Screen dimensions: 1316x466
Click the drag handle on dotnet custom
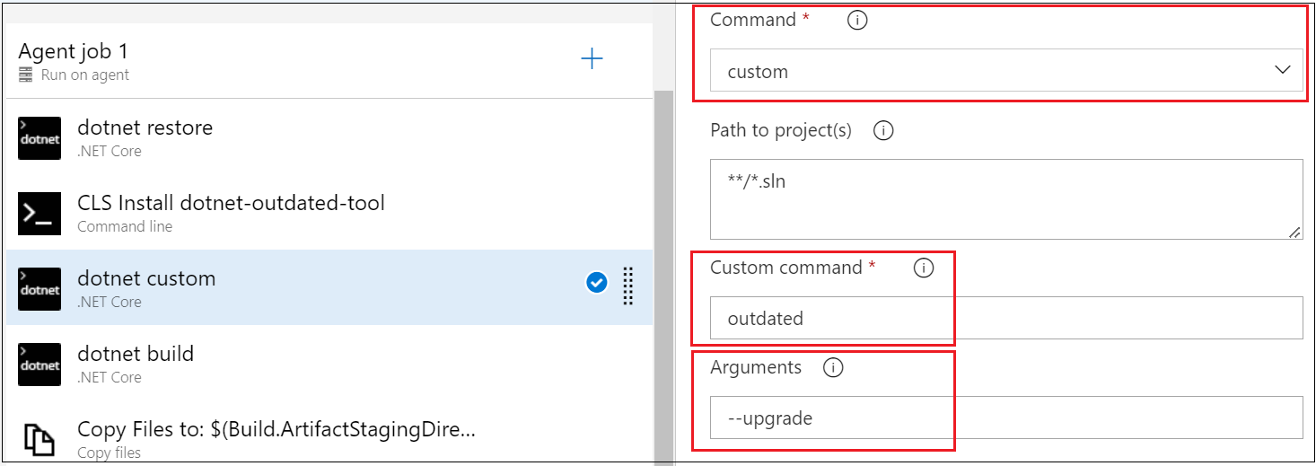628,286
